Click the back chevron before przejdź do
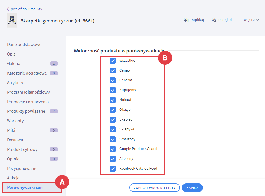Screen dimensions: 265x196 8,9
